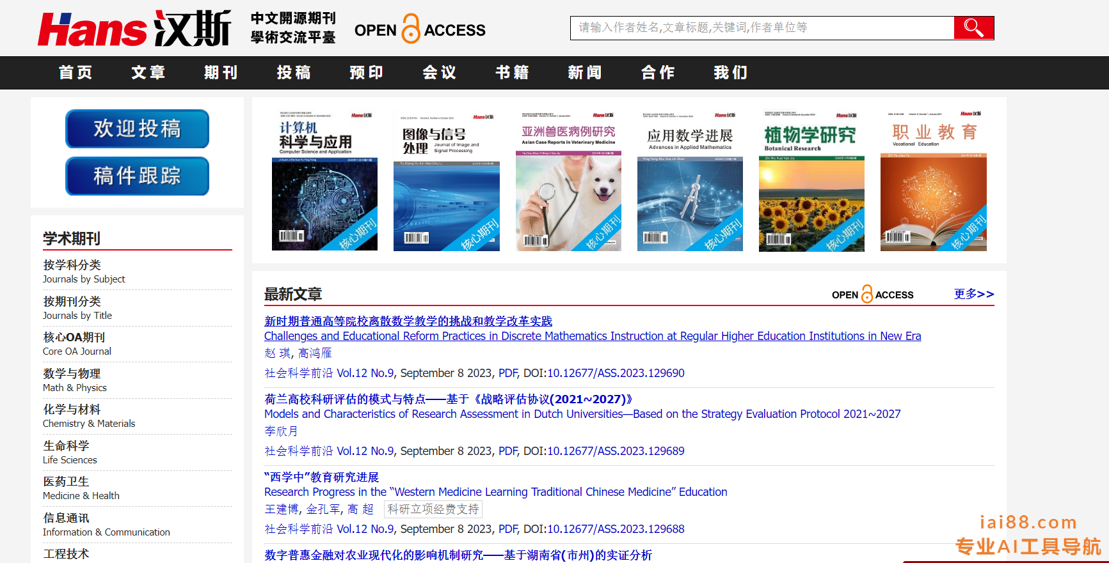Image resolution: width=1109 pixels, height=563 pixels.
Task: Click the Hans 汉斯 logo
Action: [134, 29]
